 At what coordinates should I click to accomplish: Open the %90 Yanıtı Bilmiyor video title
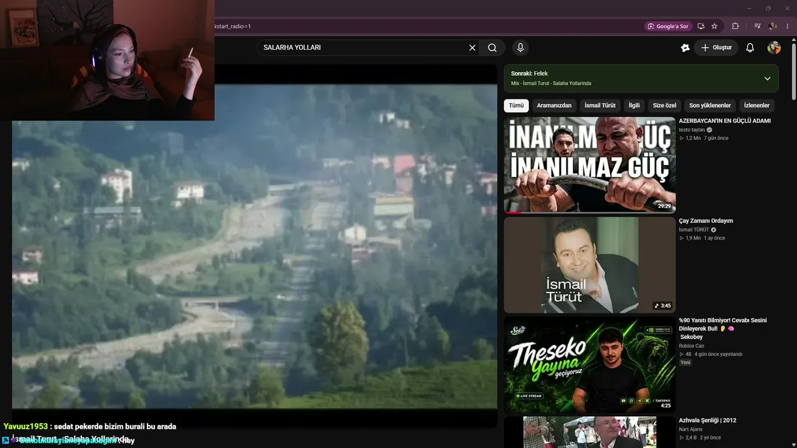(x=723, y=329)
